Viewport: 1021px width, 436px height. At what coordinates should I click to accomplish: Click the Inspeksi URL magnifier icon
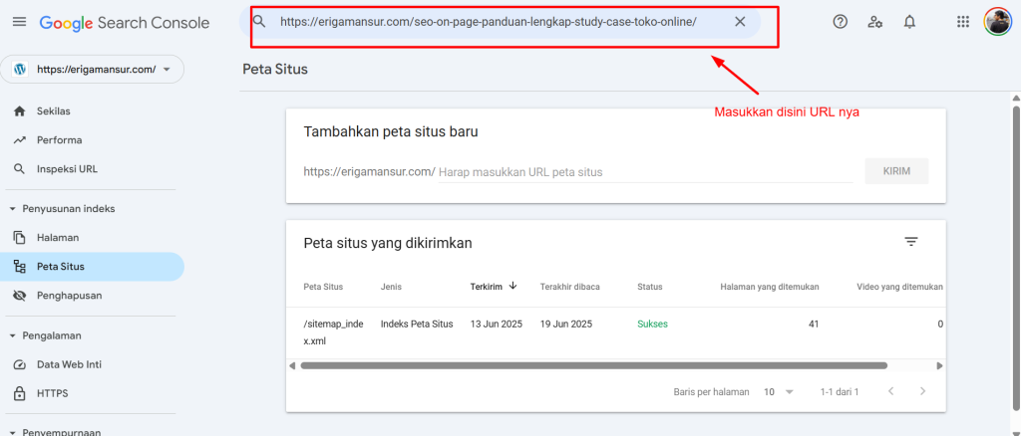click(20, 169)
